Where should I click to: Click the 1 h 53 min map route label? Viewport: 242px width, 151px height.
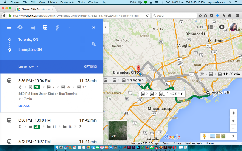[x=220, y=74]
